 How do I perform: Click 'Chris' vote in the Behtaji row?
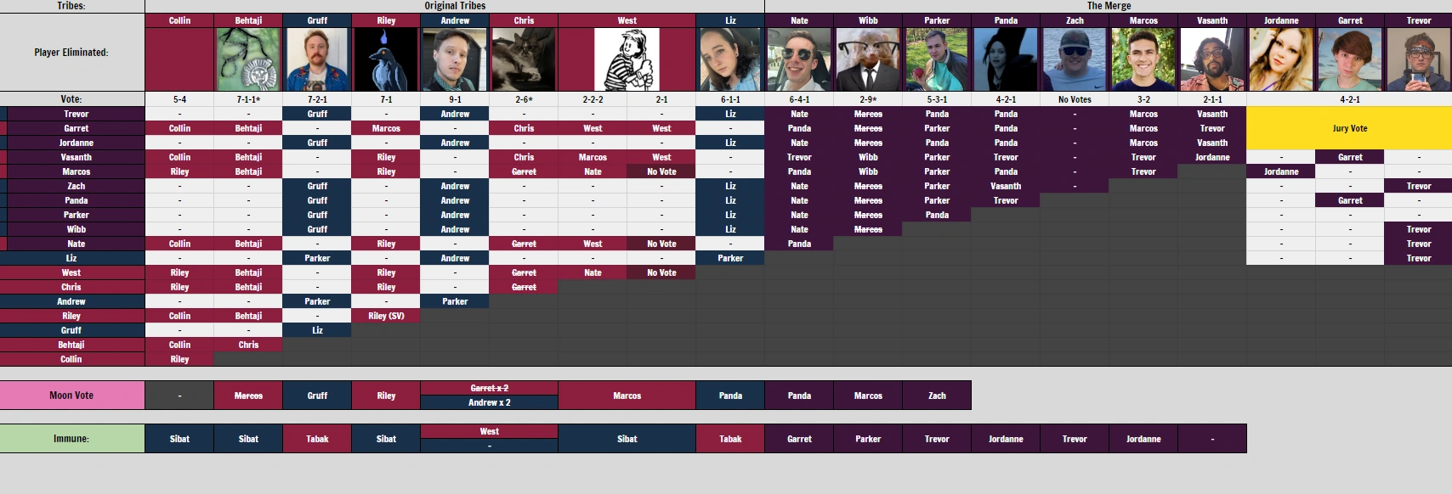pyautogui.click(x=248, y=345)
